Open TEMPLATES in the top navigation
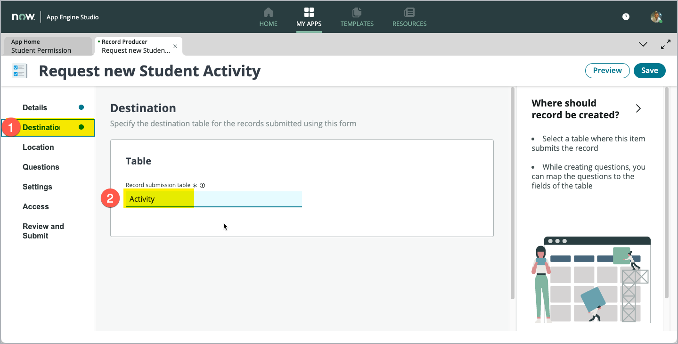Viewport: 678px width, 344px height. coord(357,17)
